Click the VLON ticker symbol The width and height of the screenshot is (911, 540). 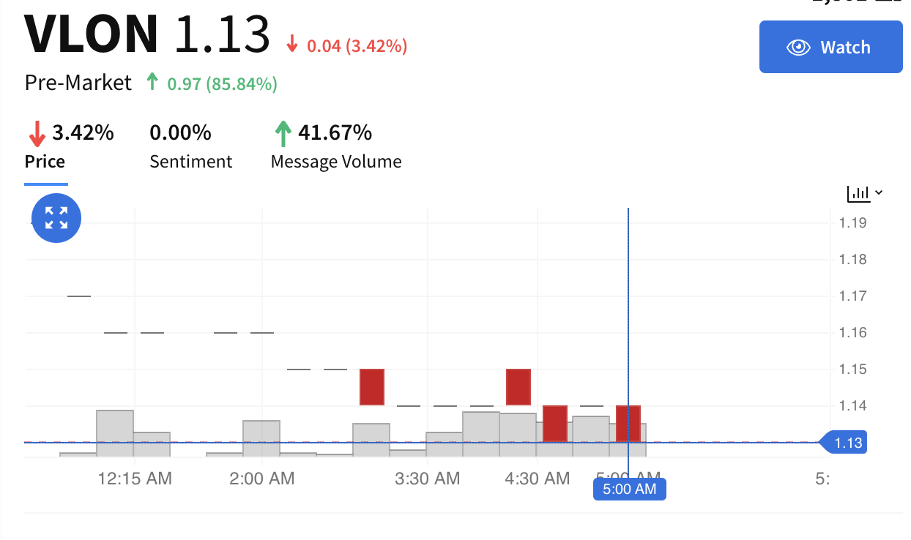tap(92, 34)
